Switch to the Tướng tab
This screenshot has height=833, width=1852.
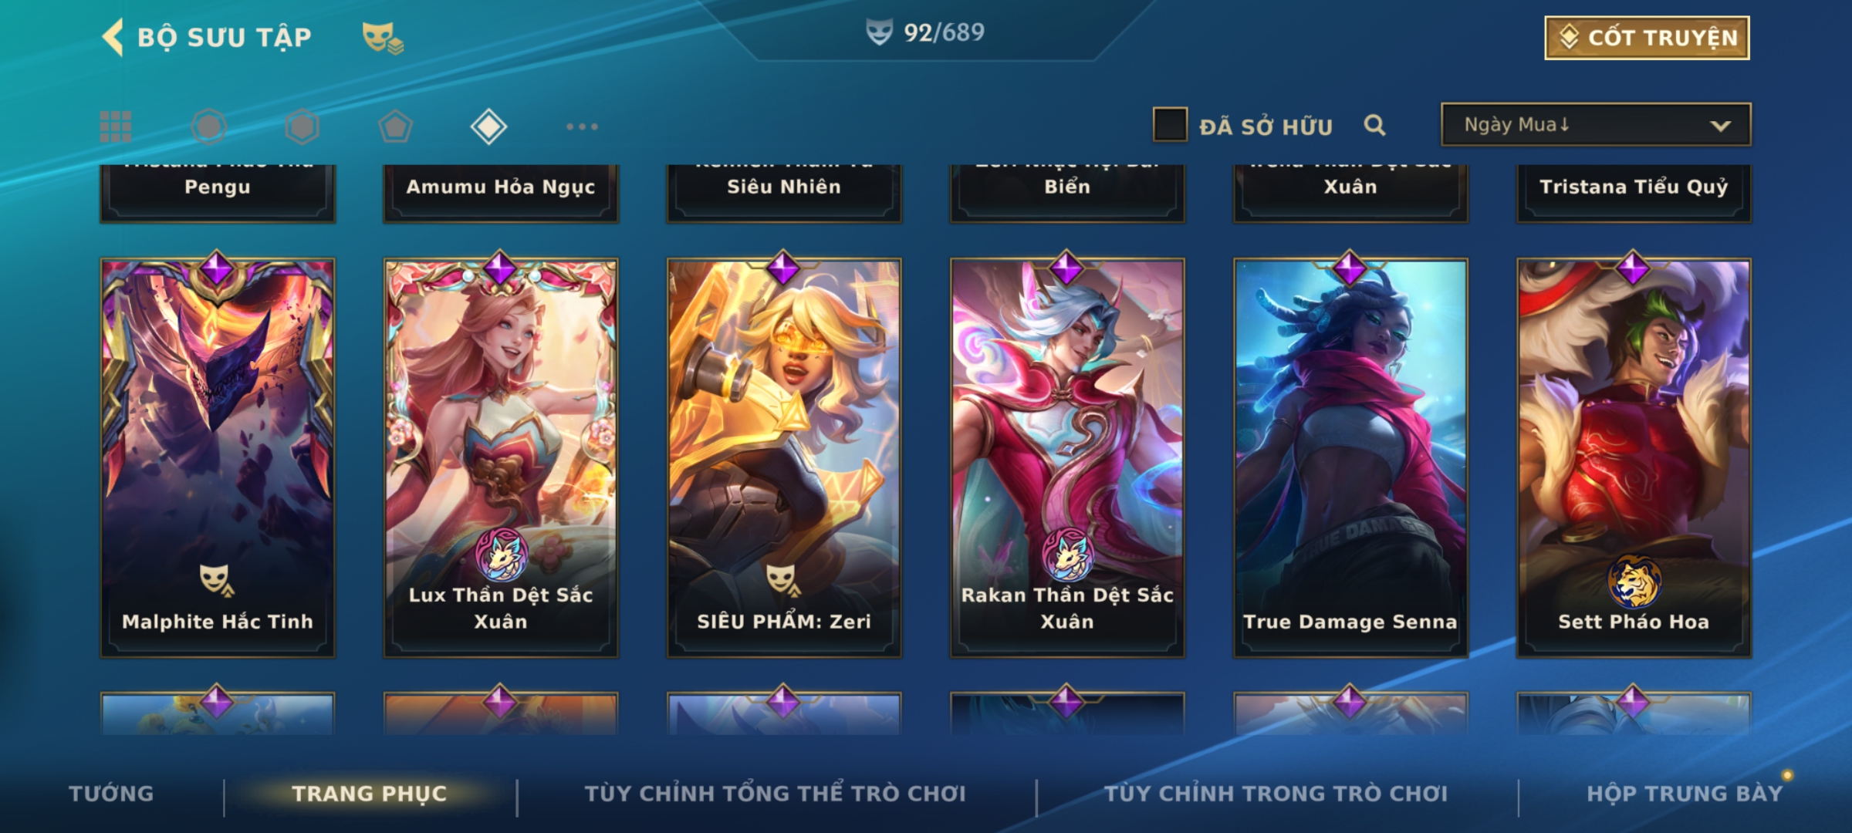(112, 794)
